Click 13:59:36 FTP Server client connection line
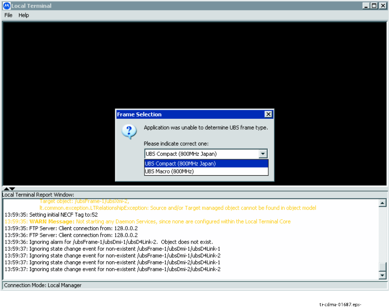The width and height of the screenshot is (389, 307). [x=71, y=235]
